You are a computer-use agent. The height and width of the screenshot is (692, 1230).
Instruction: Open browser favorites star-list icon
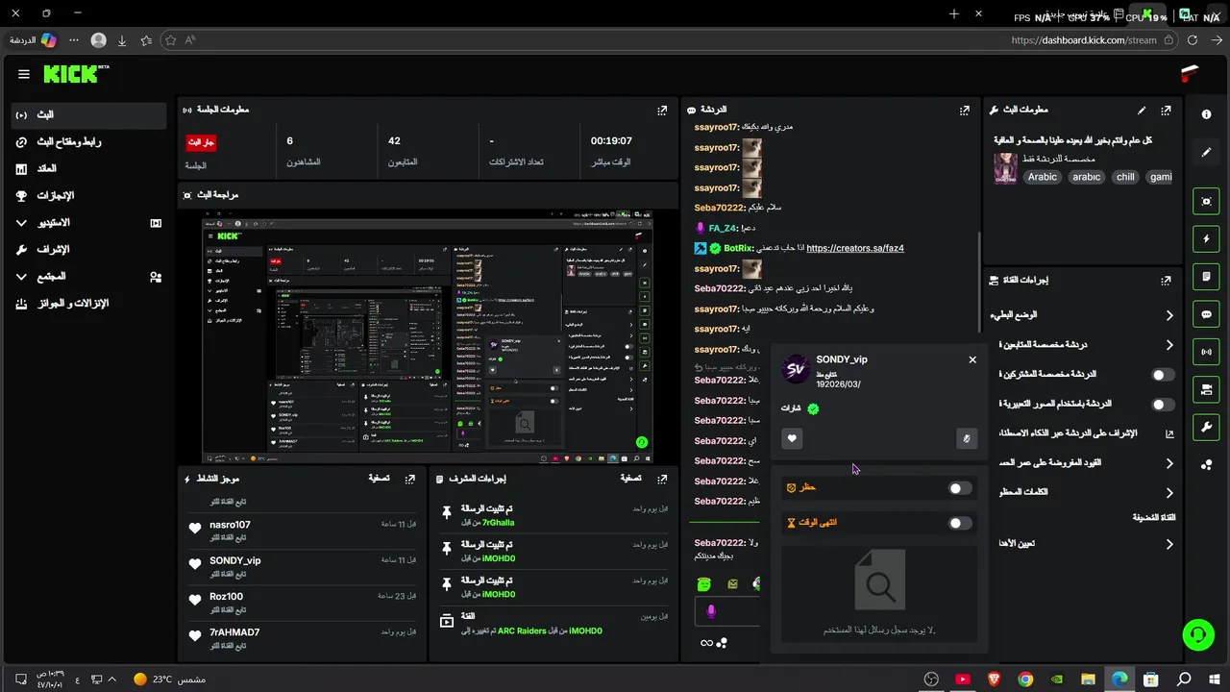coord(146,40)
